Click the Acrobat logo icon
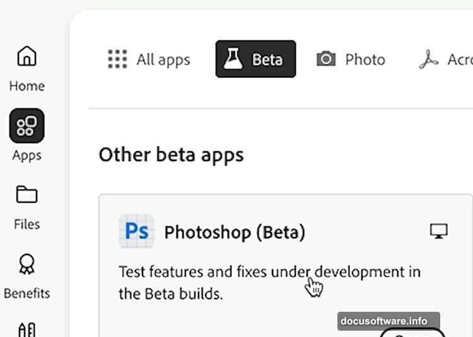This screenshot has width=473, height=337. pyautogui.click(x=429, y=59)
